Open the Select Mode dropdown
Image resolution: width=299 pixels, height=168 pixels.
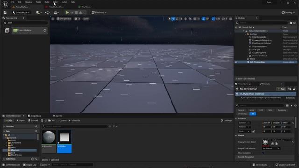21,13
